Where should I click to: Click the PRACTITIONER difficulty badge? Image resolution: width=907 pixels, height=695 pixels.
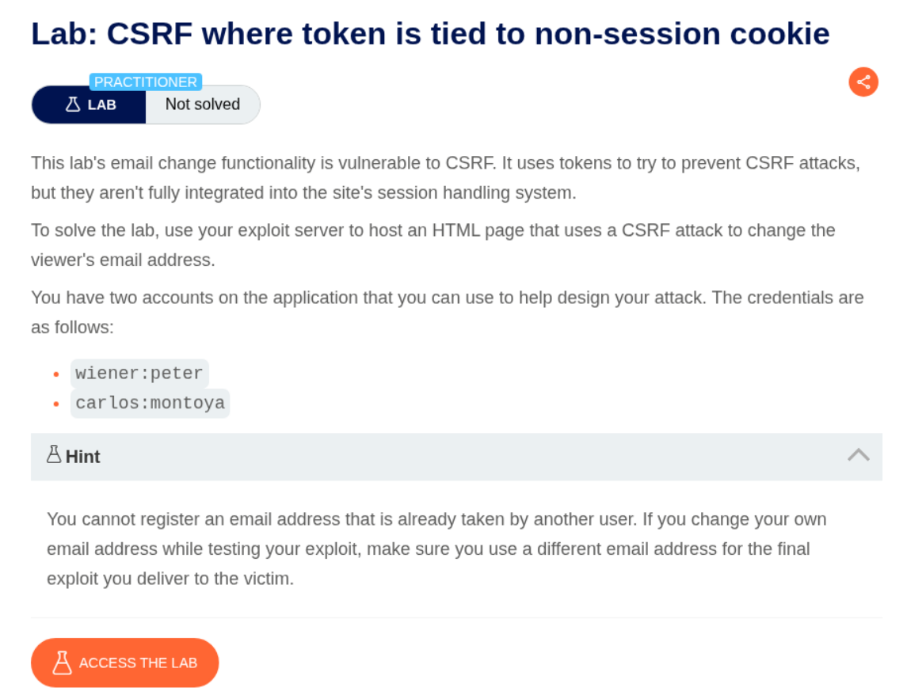146,82
